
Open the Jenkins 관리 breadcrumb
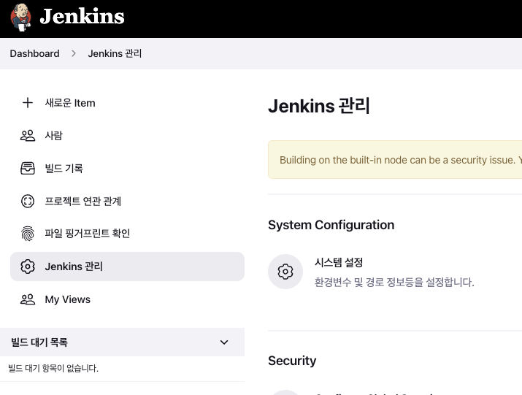(x=115, y=53)
